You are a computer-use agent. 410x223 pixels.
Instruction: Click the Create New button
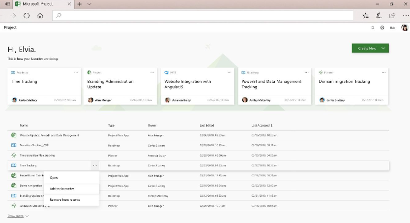(367, 48)
